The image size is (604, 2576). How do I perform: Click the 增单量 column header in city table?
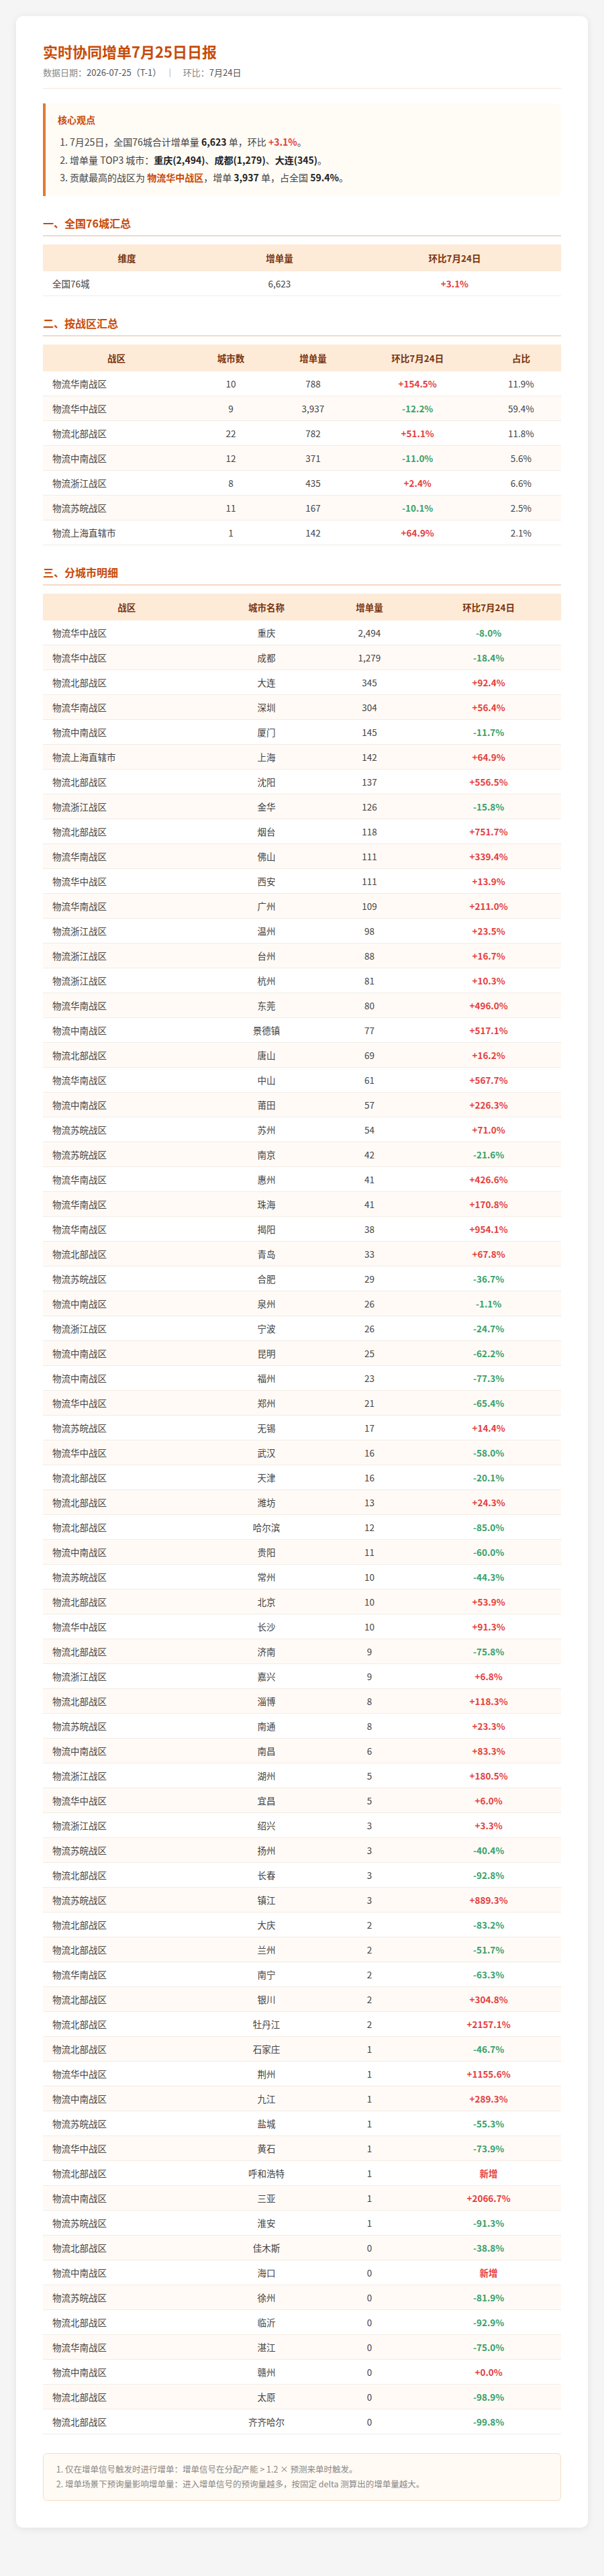tap(369, 607)
